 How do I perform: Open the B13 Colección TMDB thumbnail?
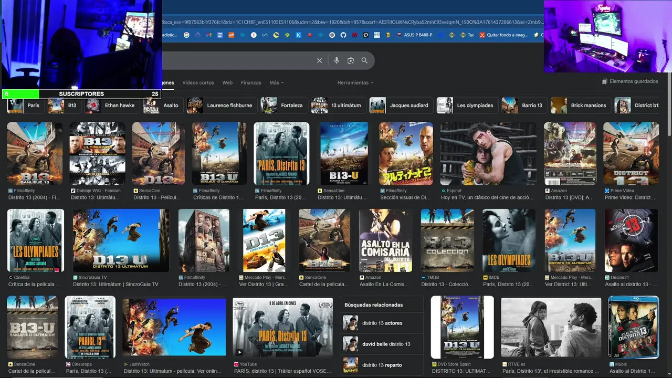coord(447,240)
